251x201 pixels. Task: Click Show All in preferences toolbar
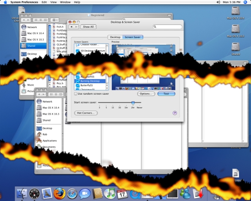[87, 27]
